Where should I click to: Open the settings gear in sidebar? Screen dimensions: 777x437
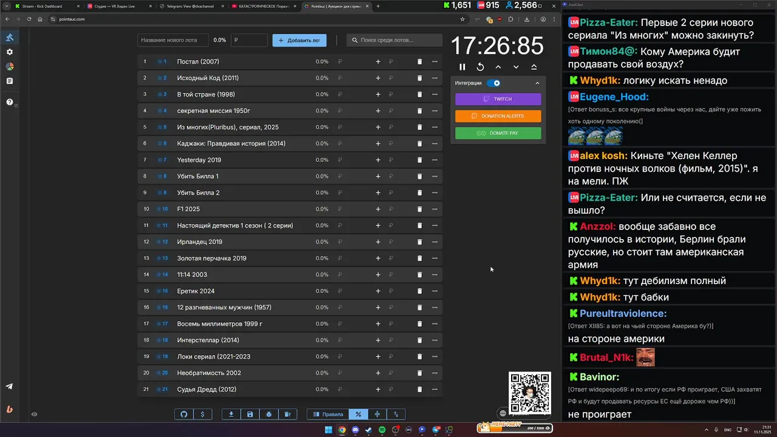pos(10,52)
